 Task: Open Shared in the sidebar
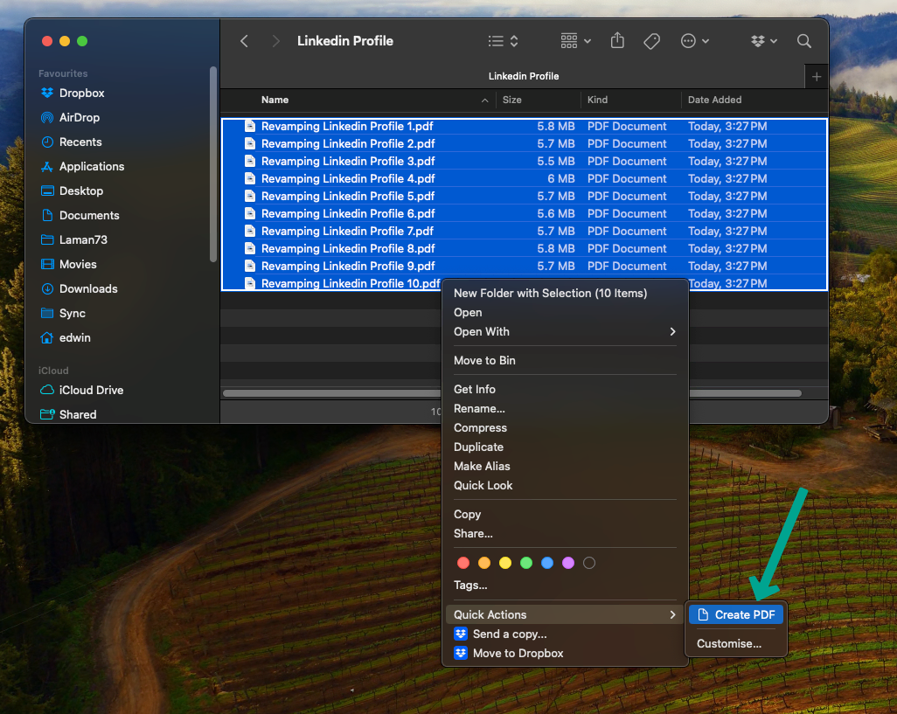coord(77,415)
